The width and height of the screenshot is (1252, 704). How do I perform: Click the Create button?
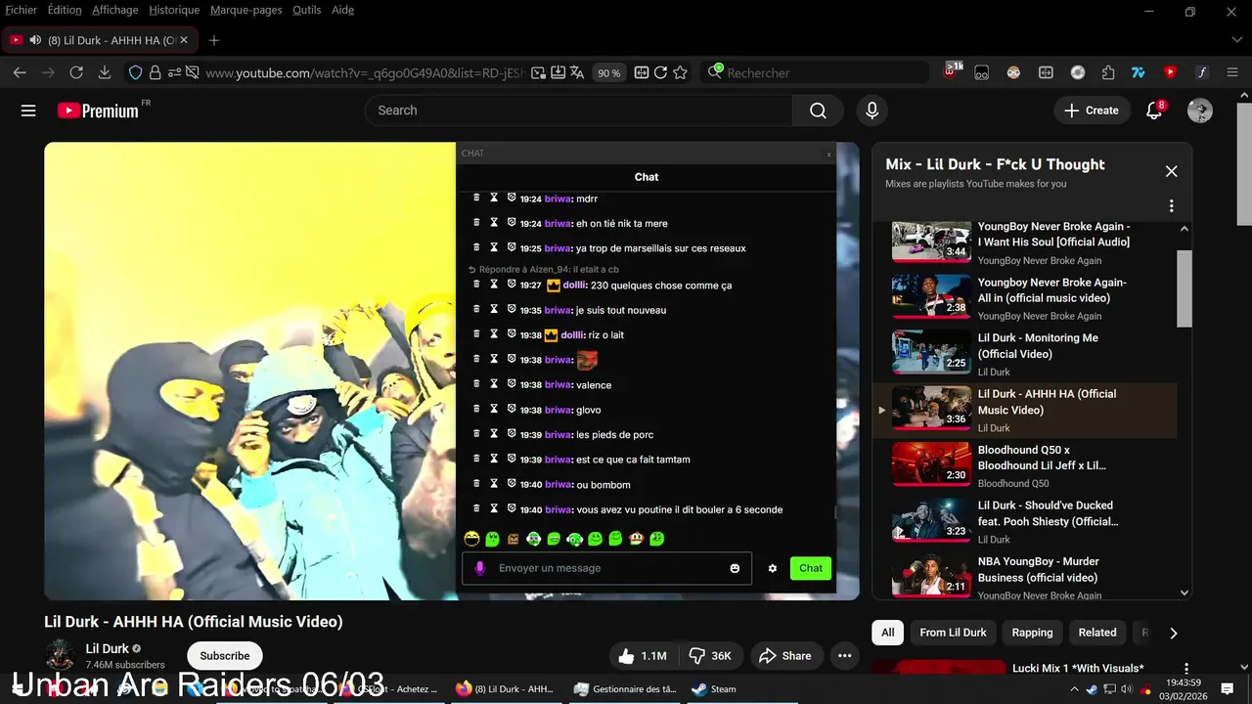pos(1092,110)
